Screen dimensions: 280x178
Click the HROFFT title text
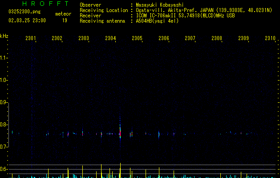pos(45,4)
